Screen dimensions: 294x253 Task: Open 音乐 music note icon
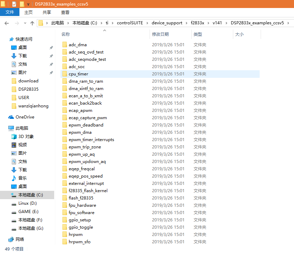[14, 178]
